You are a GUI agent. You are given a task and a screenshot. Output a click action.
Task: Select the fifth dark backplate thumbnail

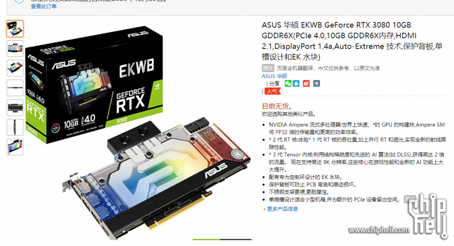tap(15, 107)
